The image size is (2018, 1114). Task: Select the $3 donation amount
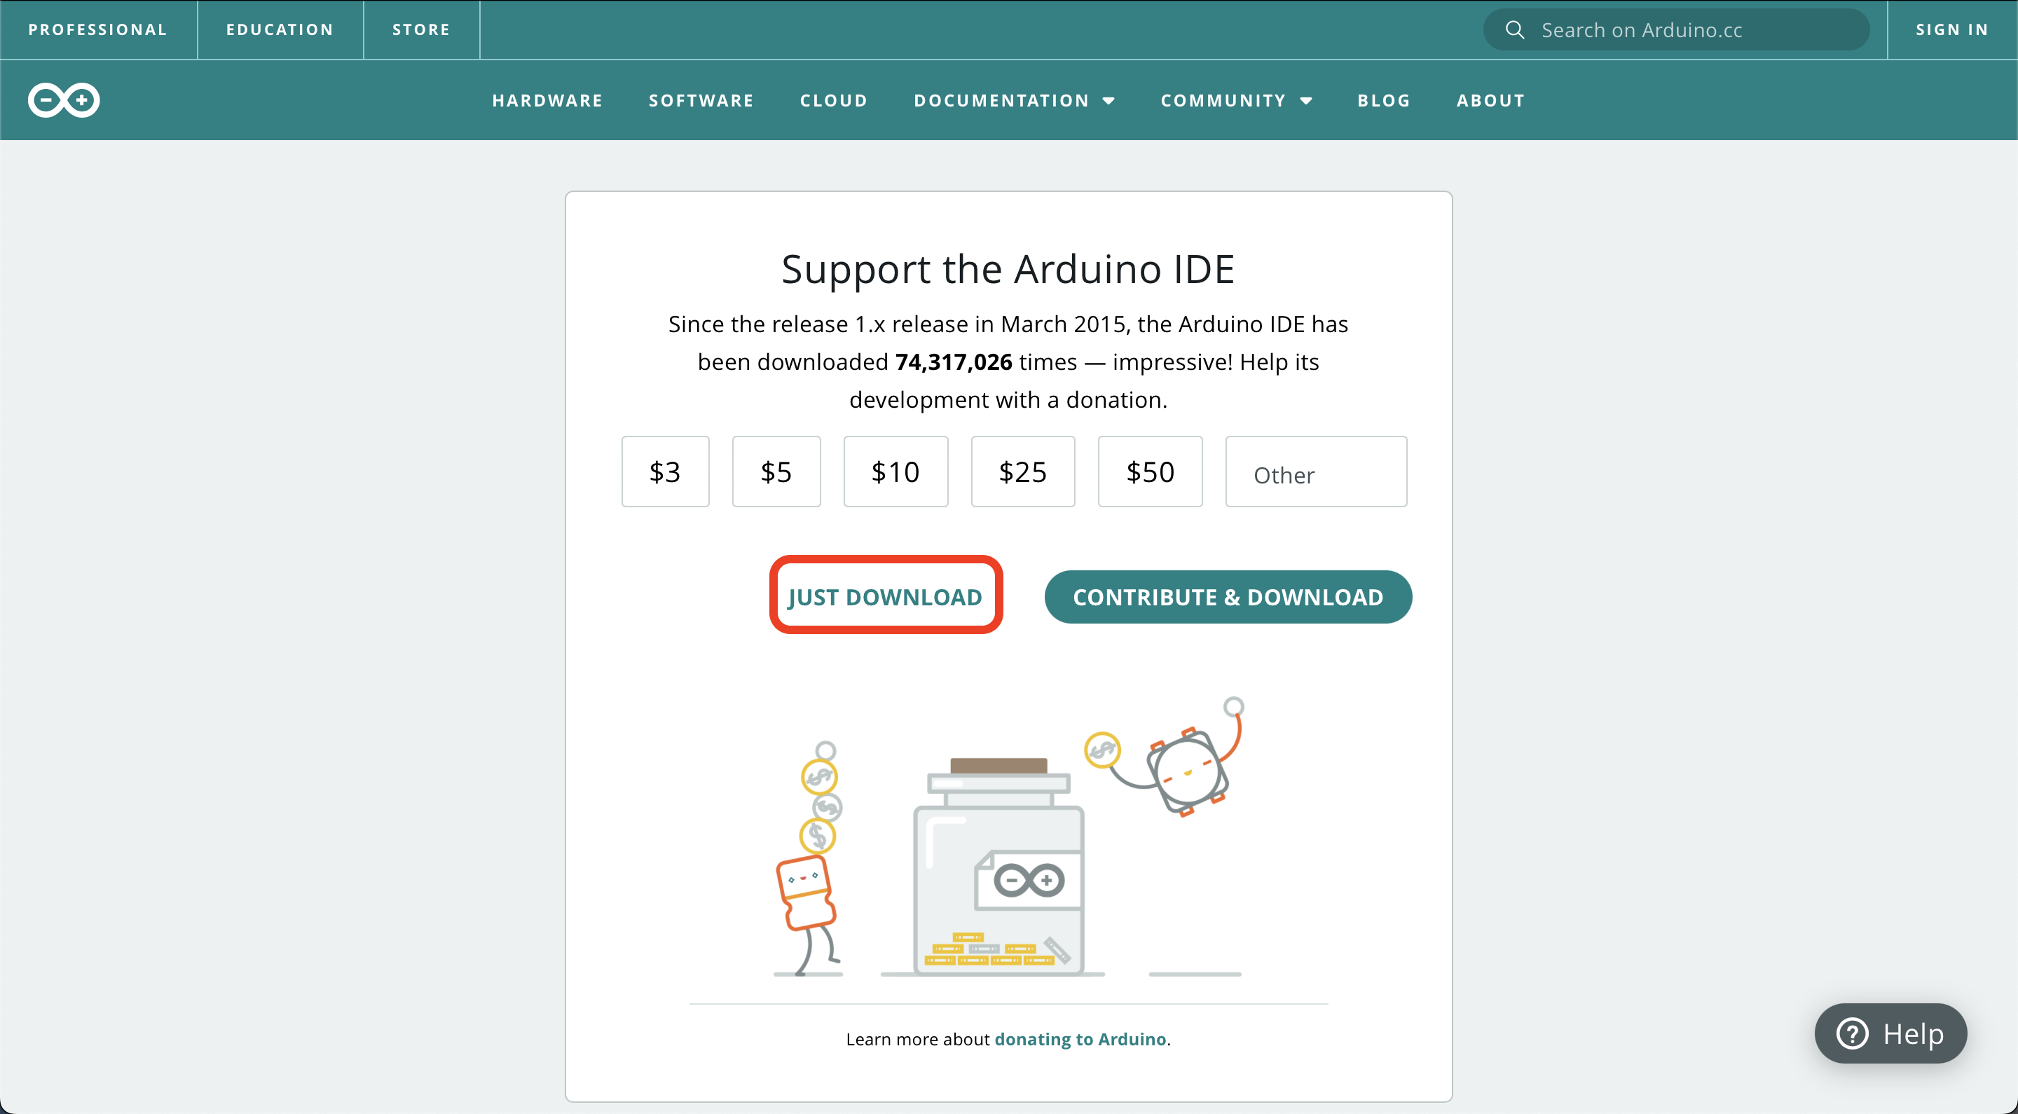click(665, 472)
